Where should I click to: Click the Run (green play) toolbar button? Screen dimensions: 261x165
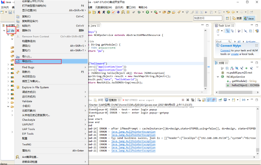pos(147,12)
